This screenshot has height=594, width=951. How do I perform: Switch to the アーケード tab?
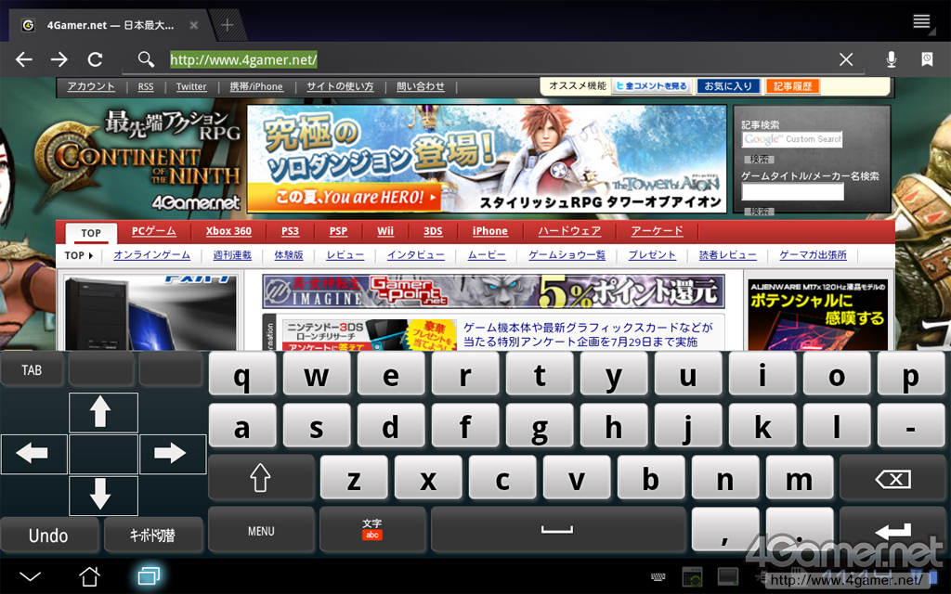[x=657, y=231]
